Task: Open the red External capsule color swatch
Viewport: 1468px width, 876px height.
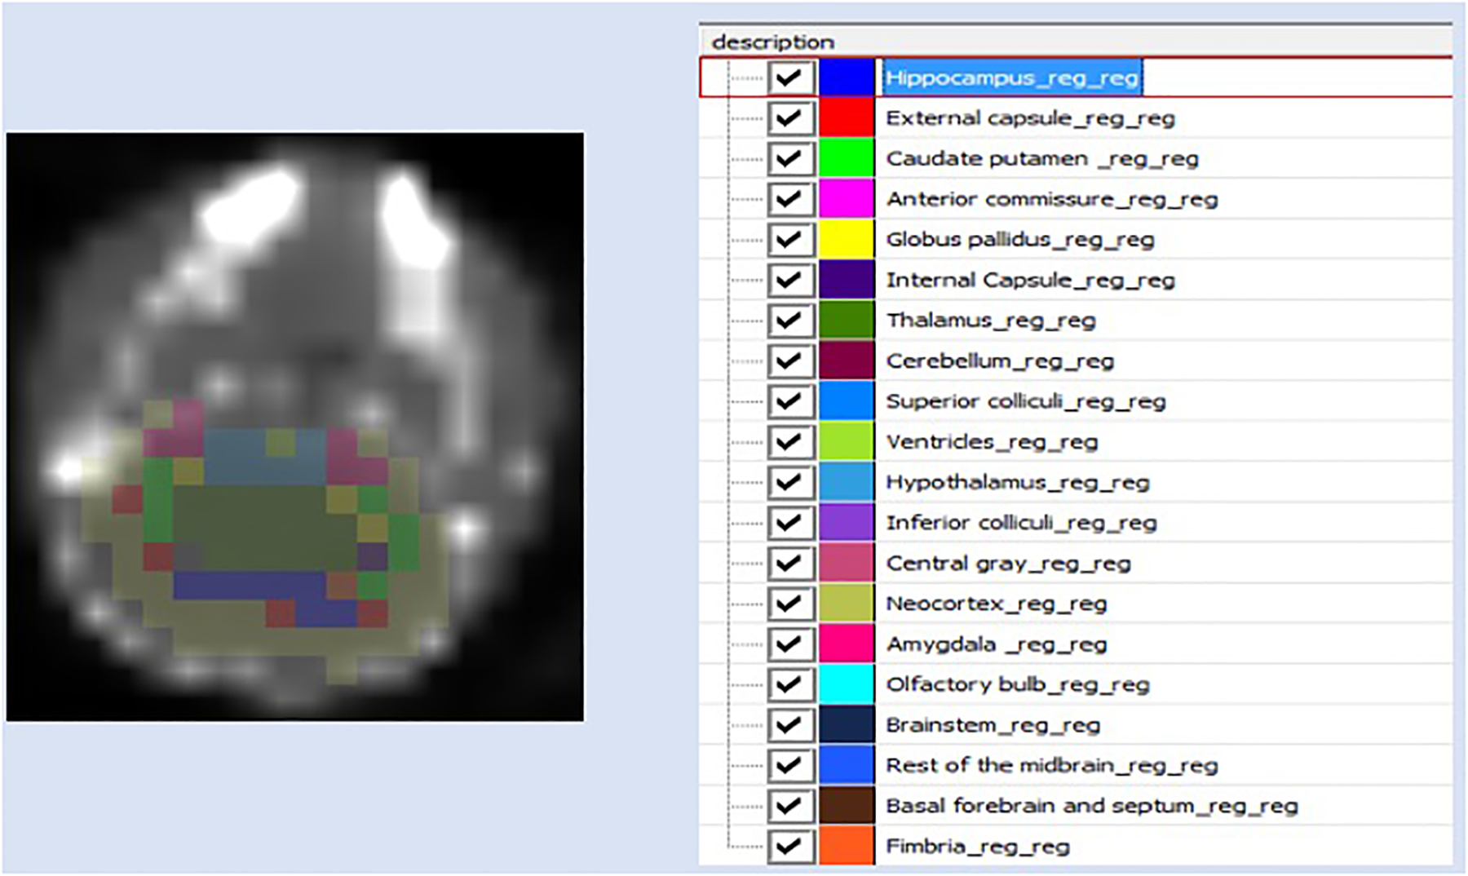Action: point(847,117)
